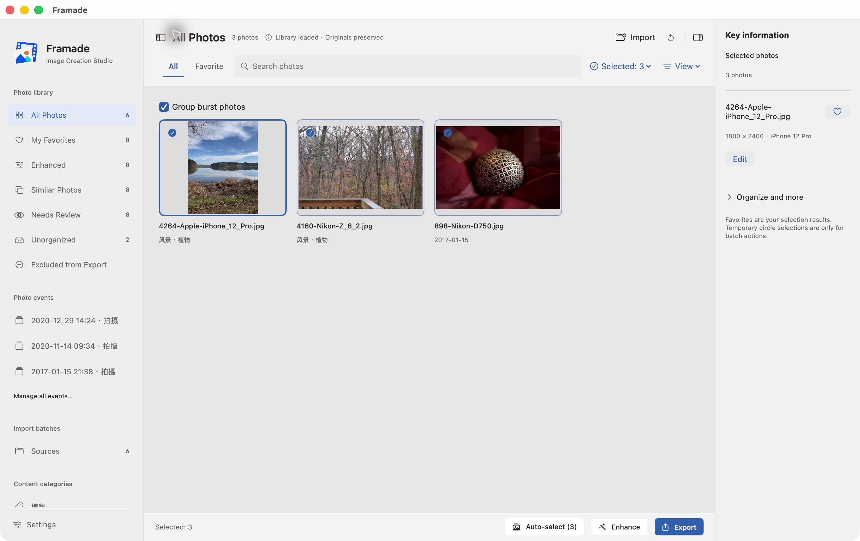Favorite 4264-Apple-iPhone_12_Pro.jpg with the heart icon
The image size is (860, 541).
tap(837, 112)
